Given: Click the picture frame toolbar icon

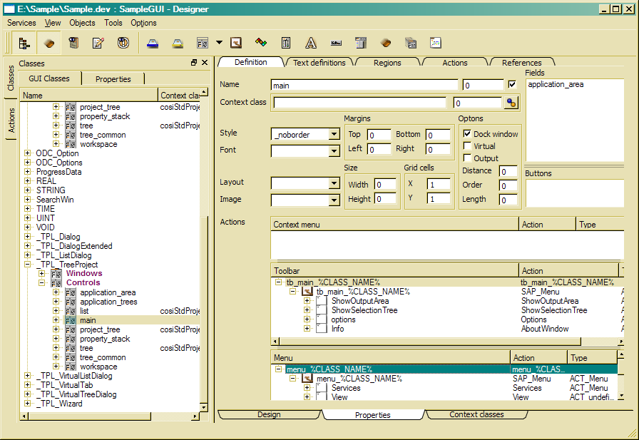Looking at the screenshot, I should (x=236, y=43).
